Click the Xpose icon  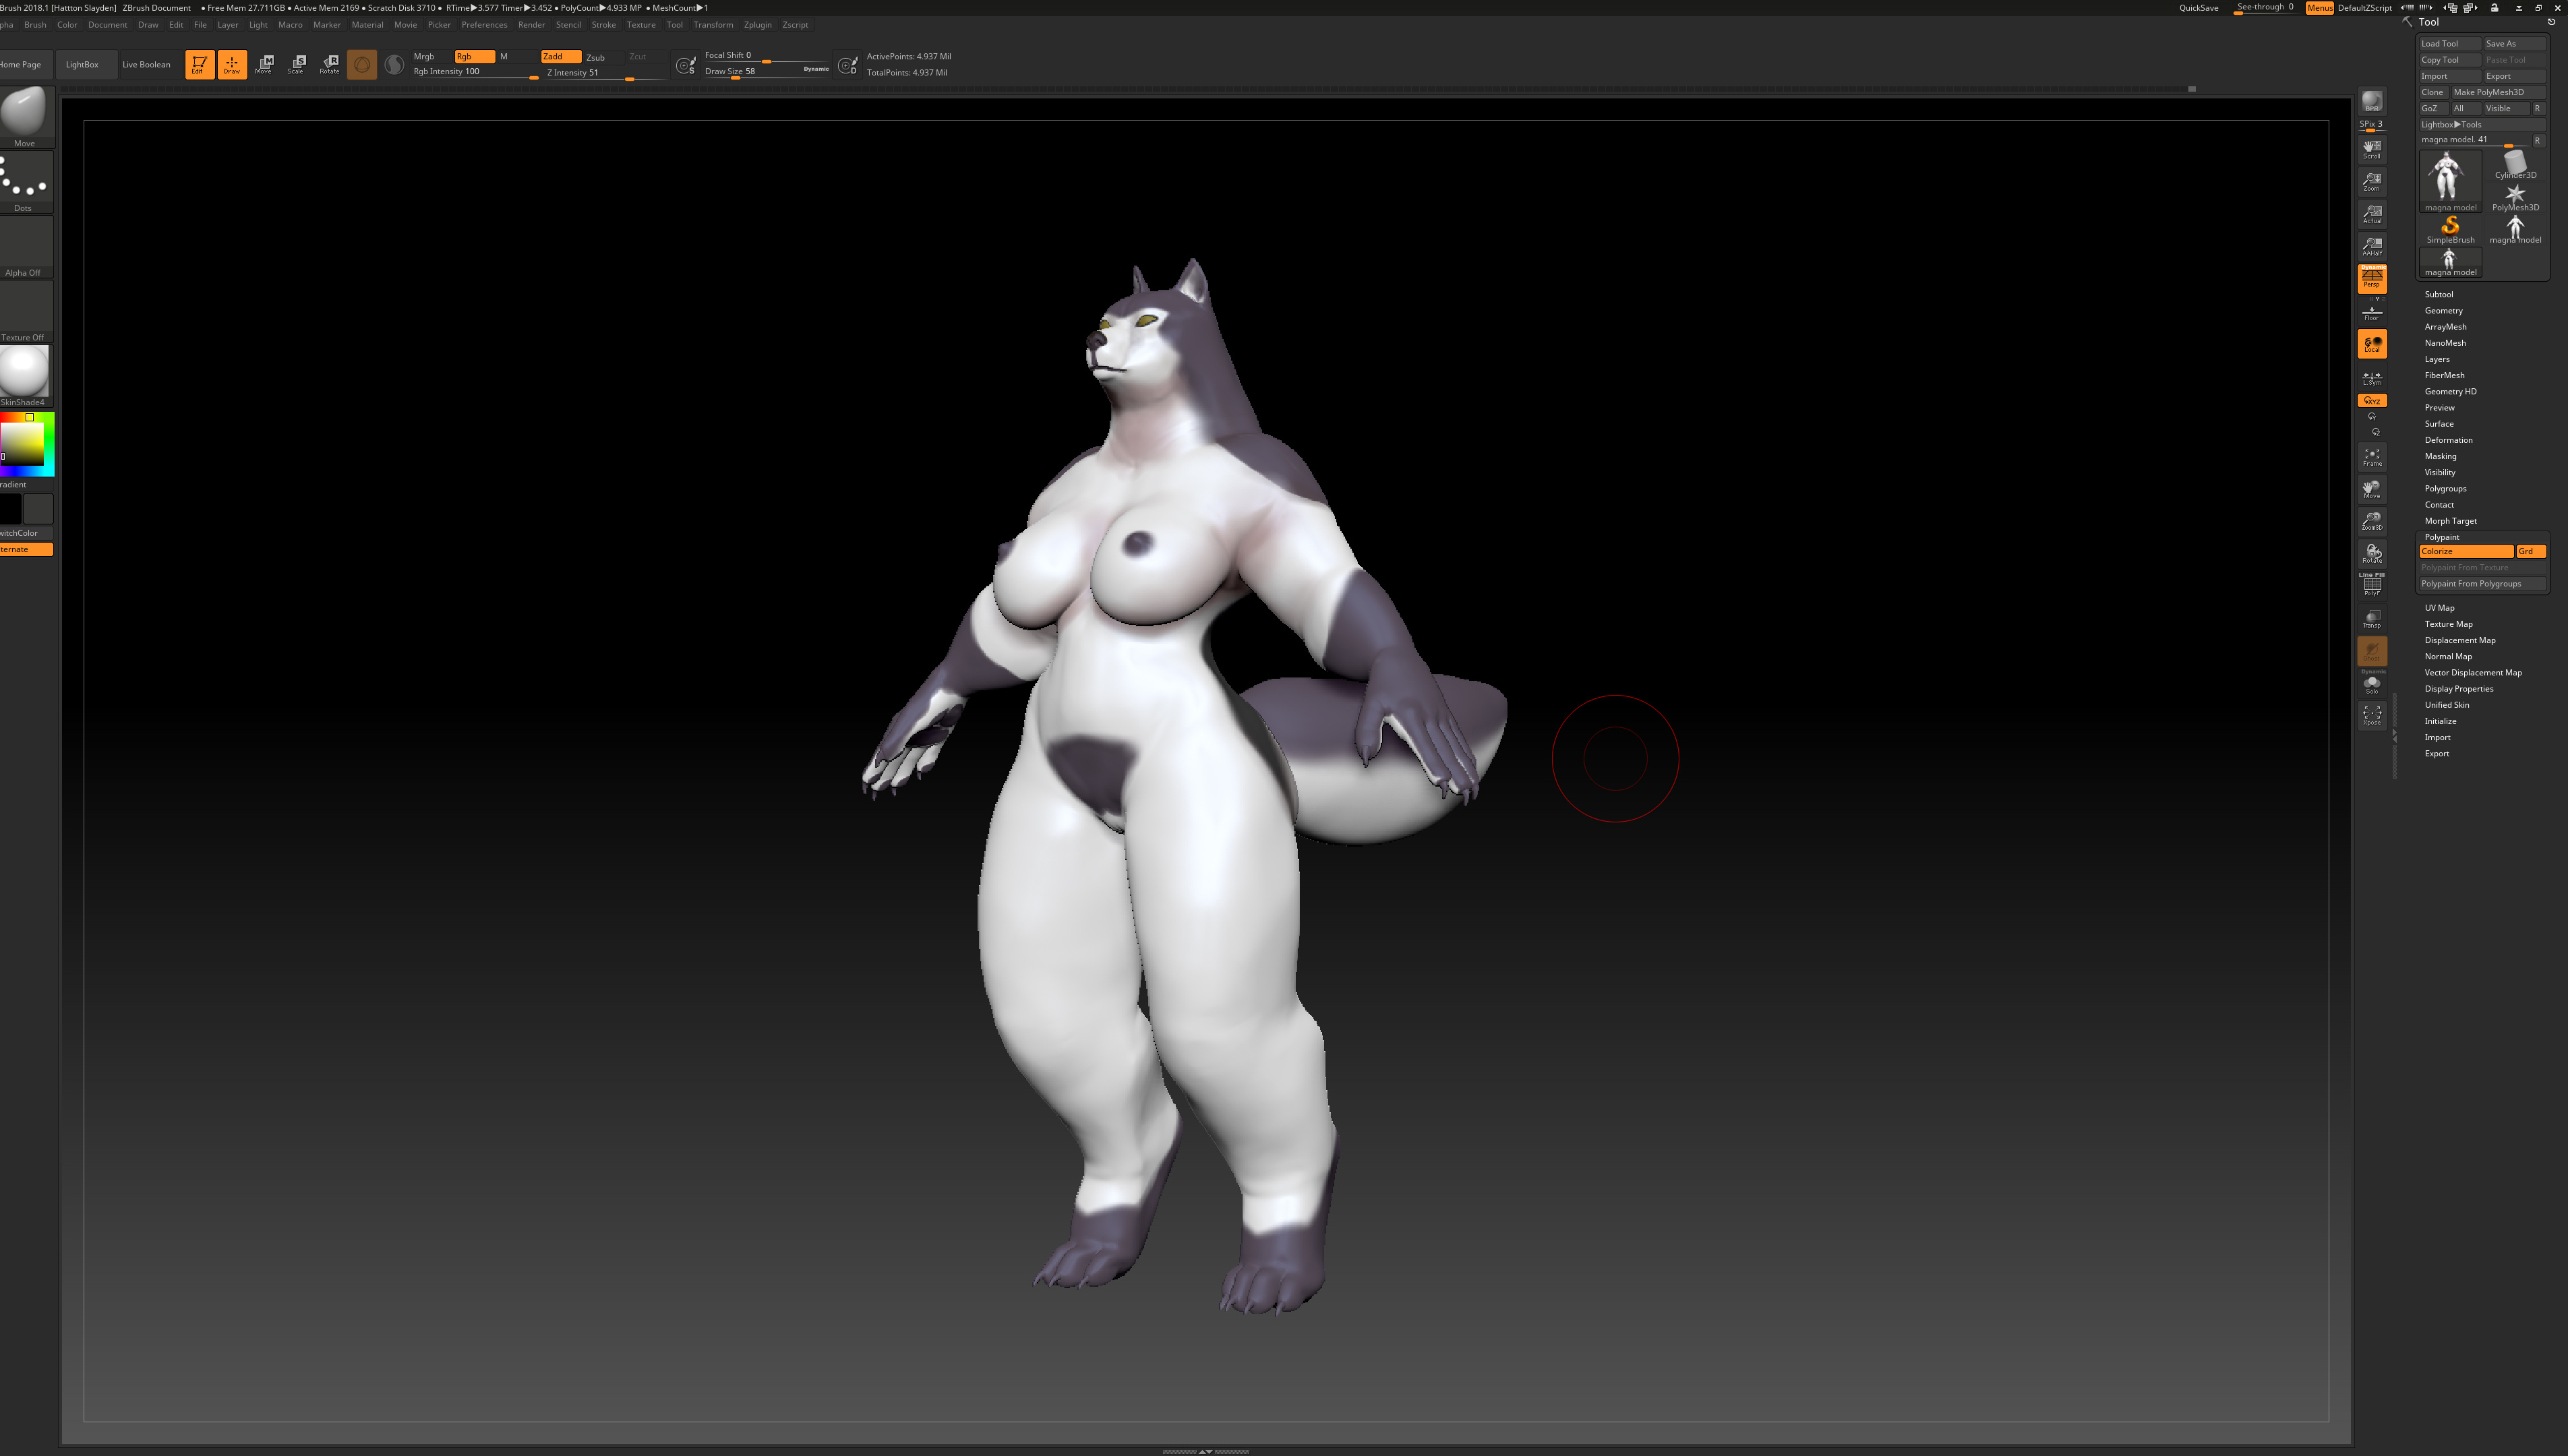click(2371, 715)
